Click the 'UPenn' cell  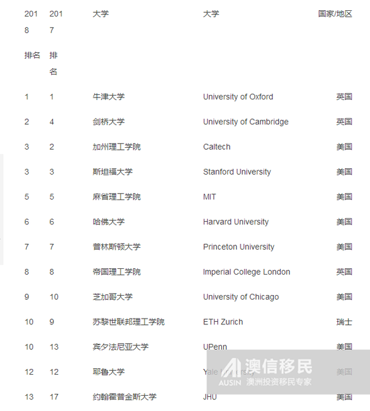pyautogui.click(x=215, y=347)
